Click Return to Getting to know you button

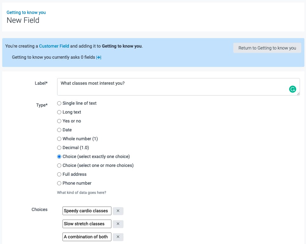coord(267,48)
